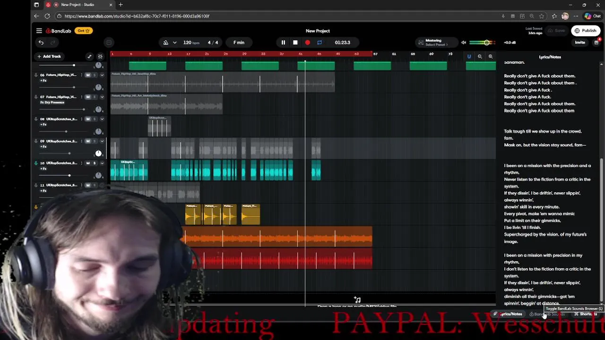Open the gift notifications icon

click(596, 42)
